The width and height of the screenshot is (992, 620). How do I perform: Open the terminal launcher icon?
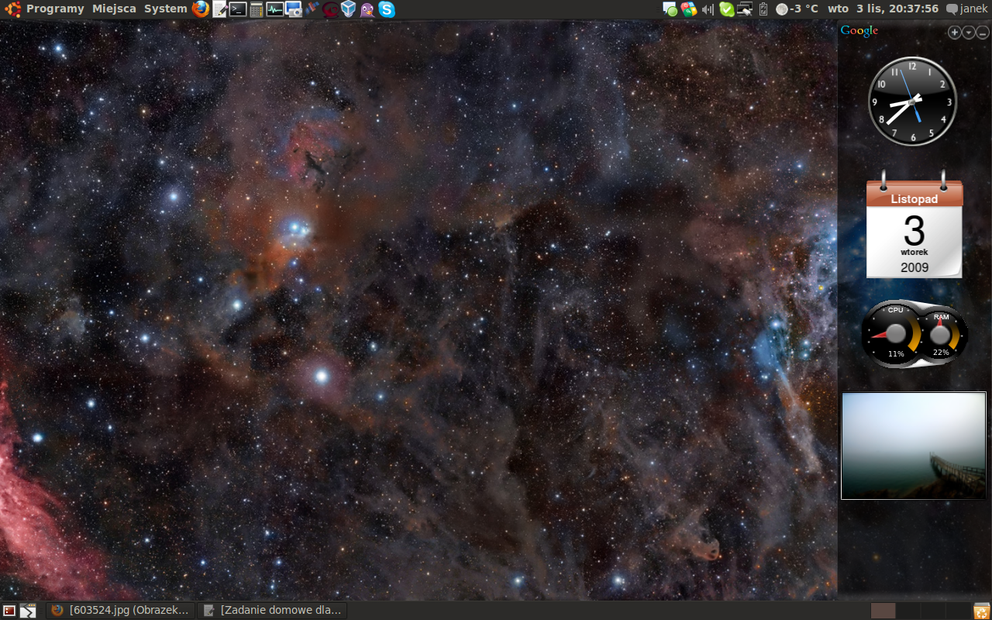coord(238,9)
